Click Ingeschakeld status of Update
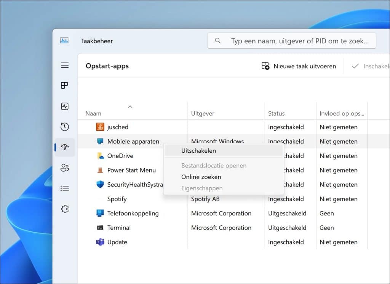Image resolution: width=390 pixels, height=284 pixels. (x=286, y=242)
